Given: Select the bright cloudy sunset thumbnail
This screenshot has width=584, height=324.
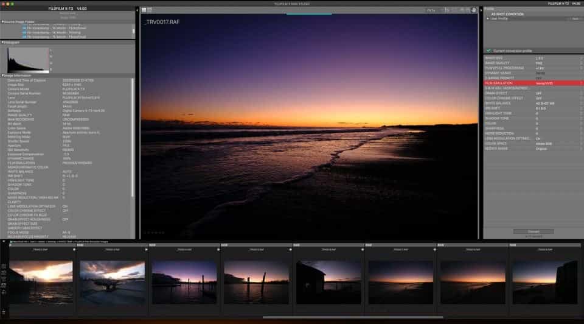Looking at the screenshot, I should (x=41, y=282).
